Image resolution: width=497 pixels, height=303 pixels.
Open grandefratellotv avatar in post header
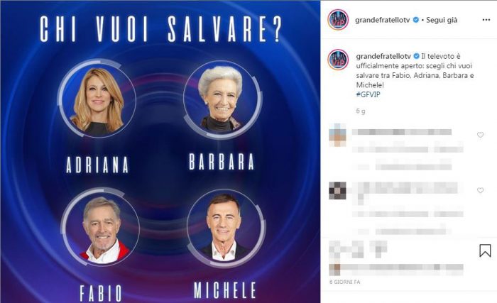pyautogui.click(x=338, y=20)
